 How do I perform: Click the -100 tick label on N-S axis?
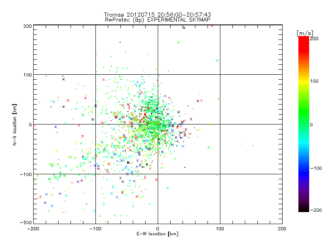click(x=26, y=174)
